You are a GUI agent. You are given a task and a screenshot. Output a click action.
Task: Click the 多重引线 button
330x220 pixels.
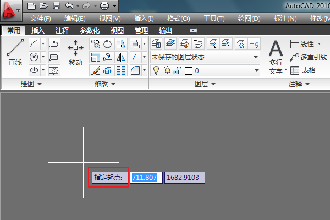[x=309, y=57]
